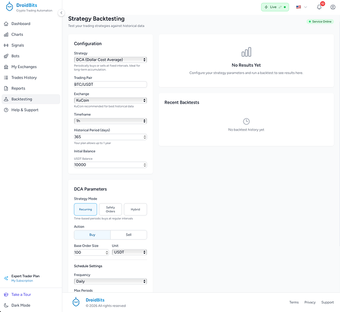Open the Exchange dropdown showing KuCoin
Viewport: 340px width, 312px height.
click(x=111, y=100)
